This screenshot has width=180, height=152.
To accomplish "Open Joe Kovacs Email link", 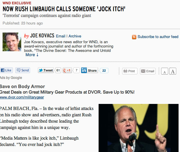I will 60,36.
